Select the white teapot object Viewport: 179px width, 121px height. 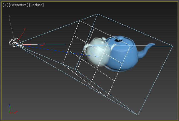coord(98,54)
